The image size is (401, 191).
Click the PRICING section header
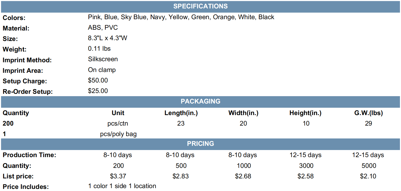point(200,144)
